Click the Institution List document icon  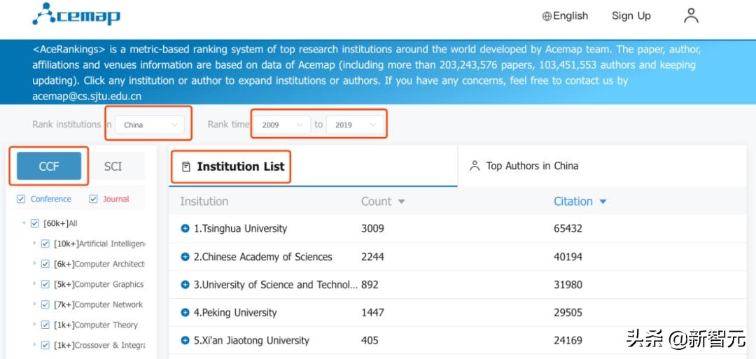coord(186,167)
